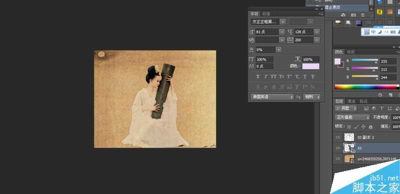The image size is (400, 194).
Task: Click the B channel slider
Action: (x=365, y=76)
